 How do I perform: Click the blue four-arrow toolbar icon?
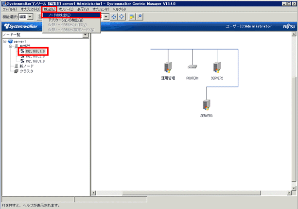pos(114,17)
